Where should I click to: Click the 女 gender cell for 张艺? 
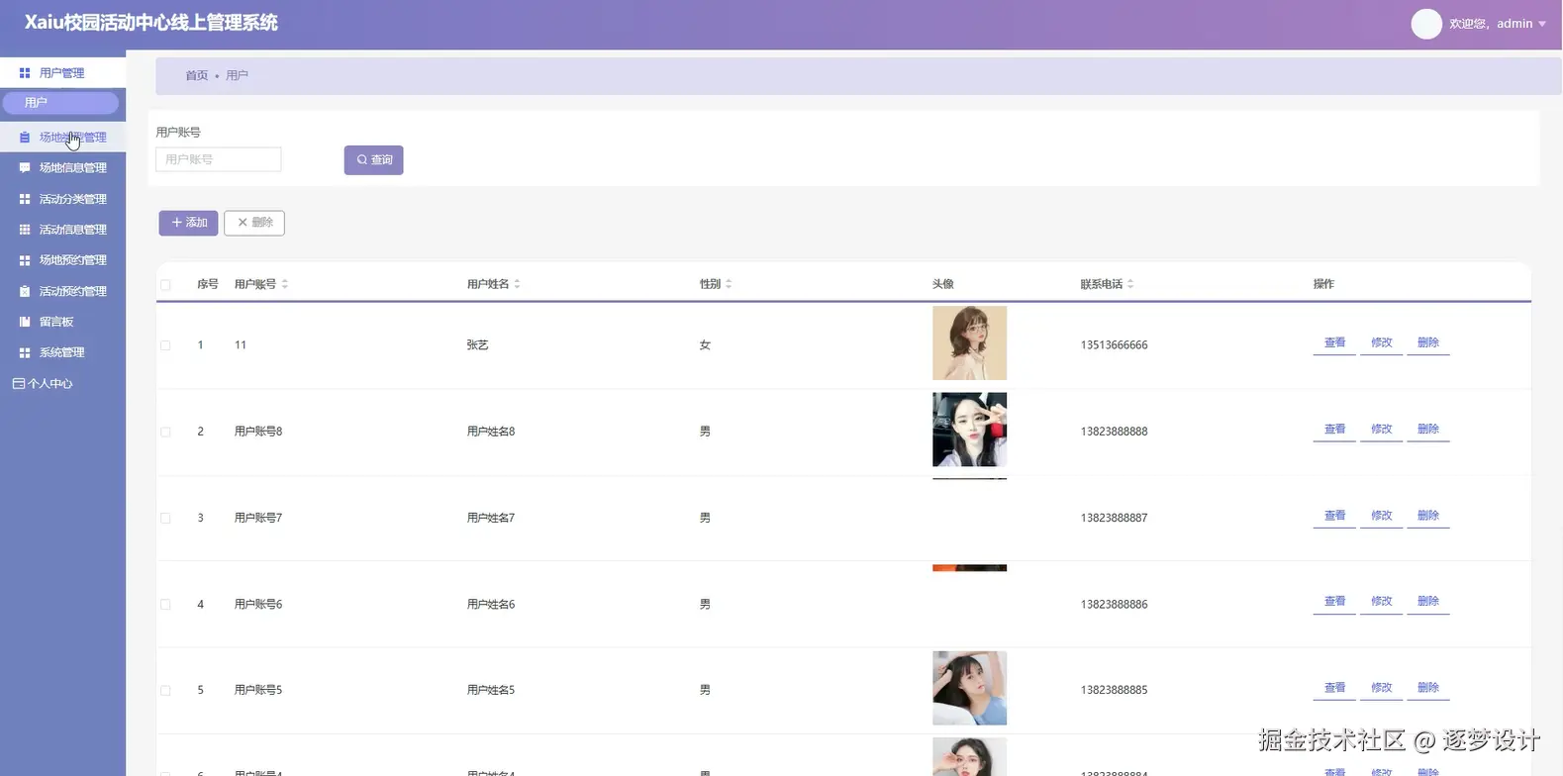705,345
